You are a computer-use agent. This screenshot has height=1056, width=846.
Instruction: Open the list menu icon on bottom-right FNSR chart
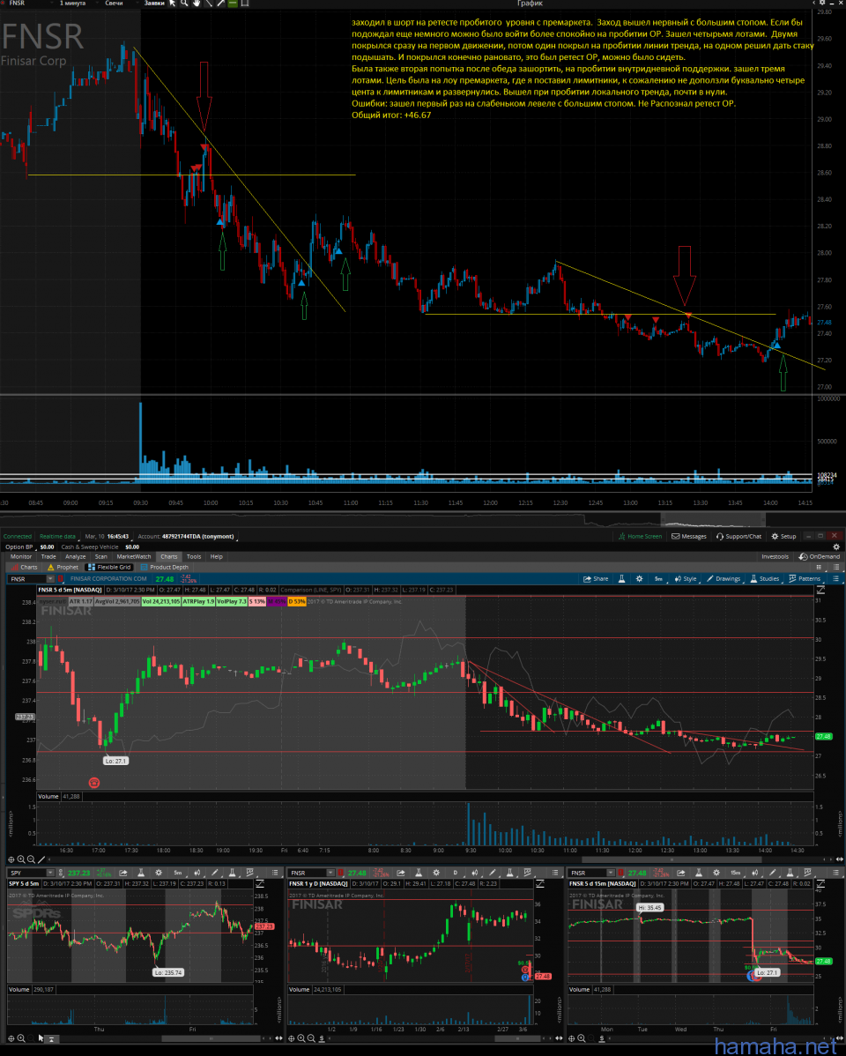coord(836,873)
